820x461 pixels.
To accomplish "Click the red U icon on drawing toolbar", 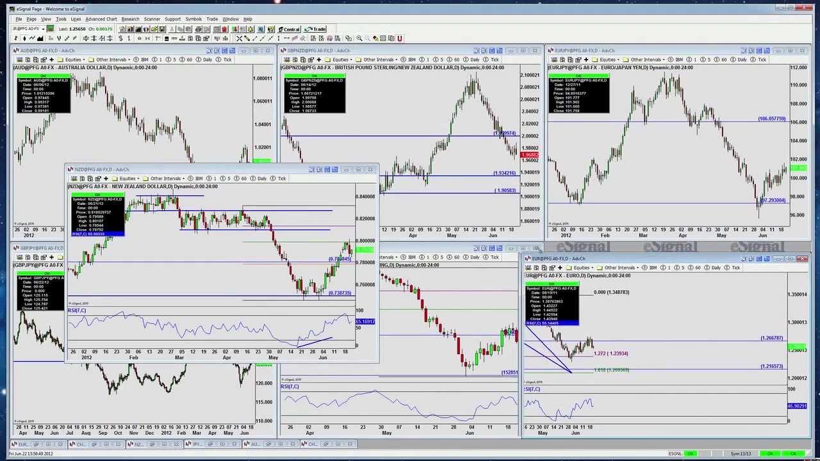I will click(400, 38).
